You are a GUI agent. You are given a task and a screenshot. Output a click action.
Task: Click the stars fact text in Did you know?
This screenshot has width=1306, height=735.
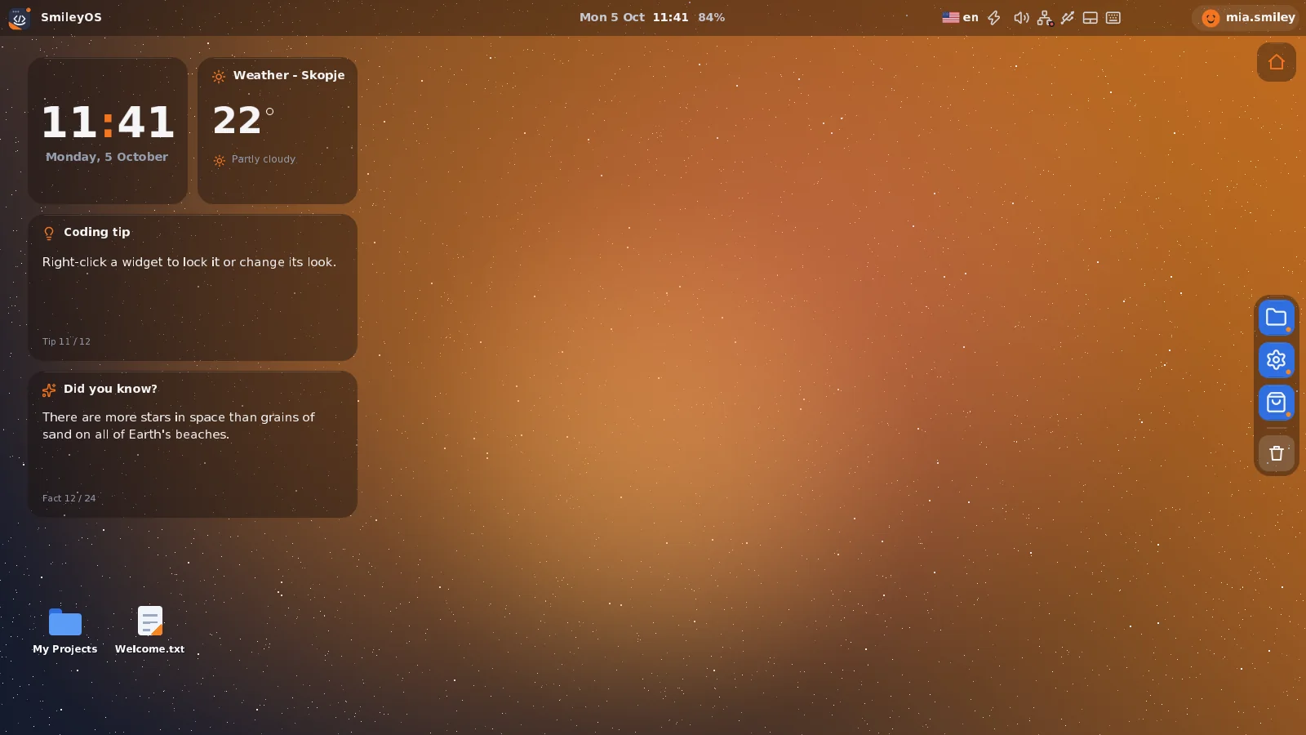[179, 425]
